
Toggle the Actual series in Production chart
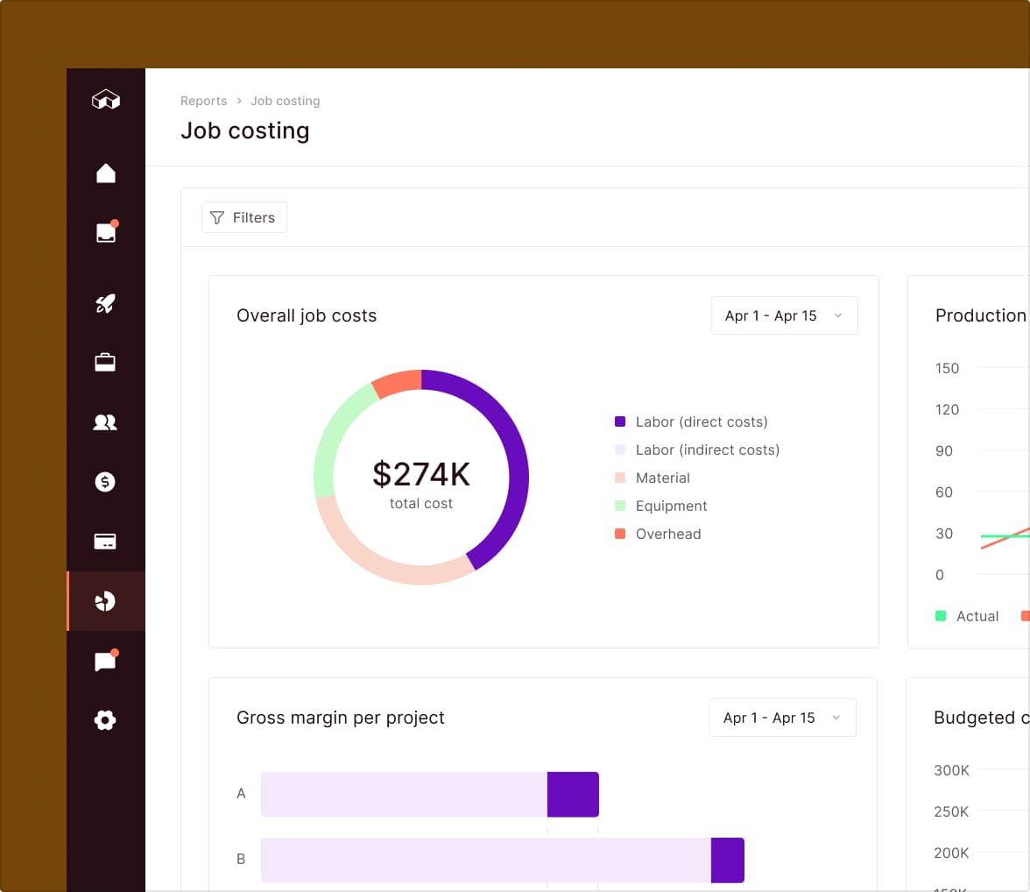click(x=966, y=616)
